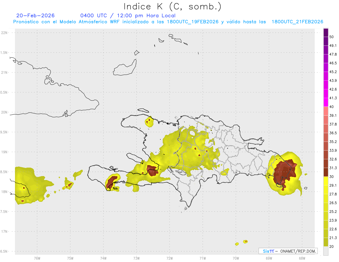Click the longitude label "76W"
The image size is (339, 262).
37,258
